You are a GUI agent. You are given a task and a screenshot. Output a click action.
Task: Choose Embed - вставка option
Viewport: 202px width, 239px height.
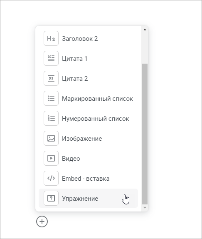[x=88, y=178]
